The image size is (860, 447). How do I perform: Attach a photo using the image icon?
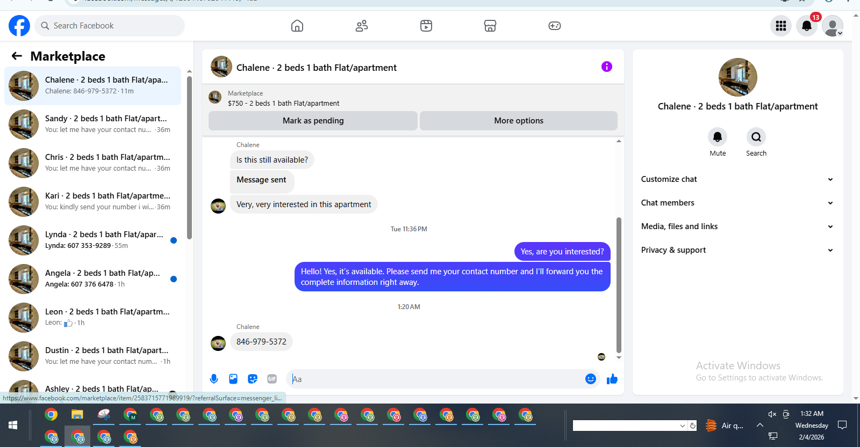(x=233, y=379)
